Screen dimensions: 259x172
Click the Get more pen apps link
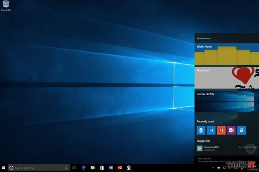(248, 147)
